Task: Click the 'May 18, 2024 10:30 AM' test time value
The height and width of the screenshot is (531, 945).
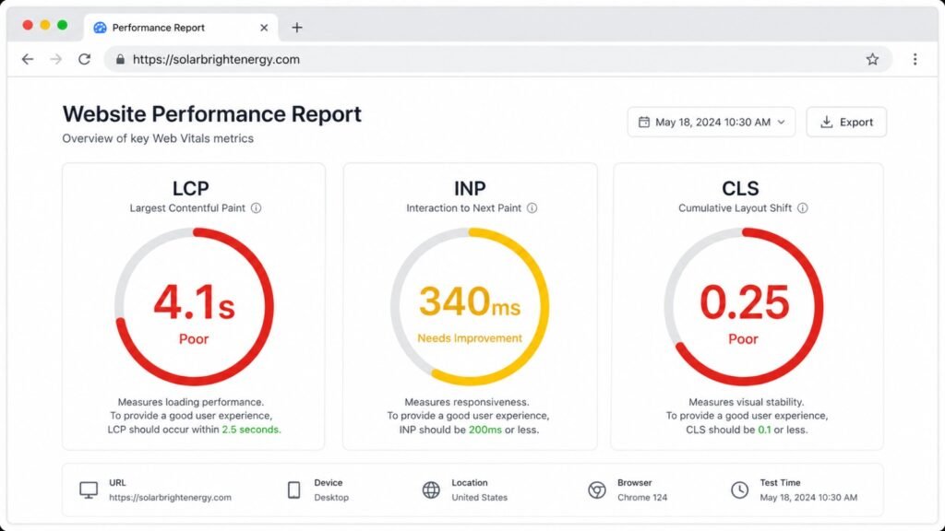Action: coord(808,497)
